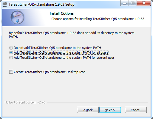Pick the add to PATH for current user radio button

tap(11, 58)
